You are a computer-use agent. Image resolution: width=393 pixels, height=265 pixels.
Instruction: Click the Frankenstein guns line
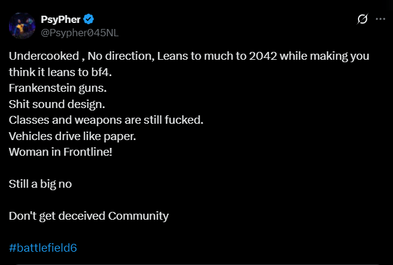click(57, 88)
